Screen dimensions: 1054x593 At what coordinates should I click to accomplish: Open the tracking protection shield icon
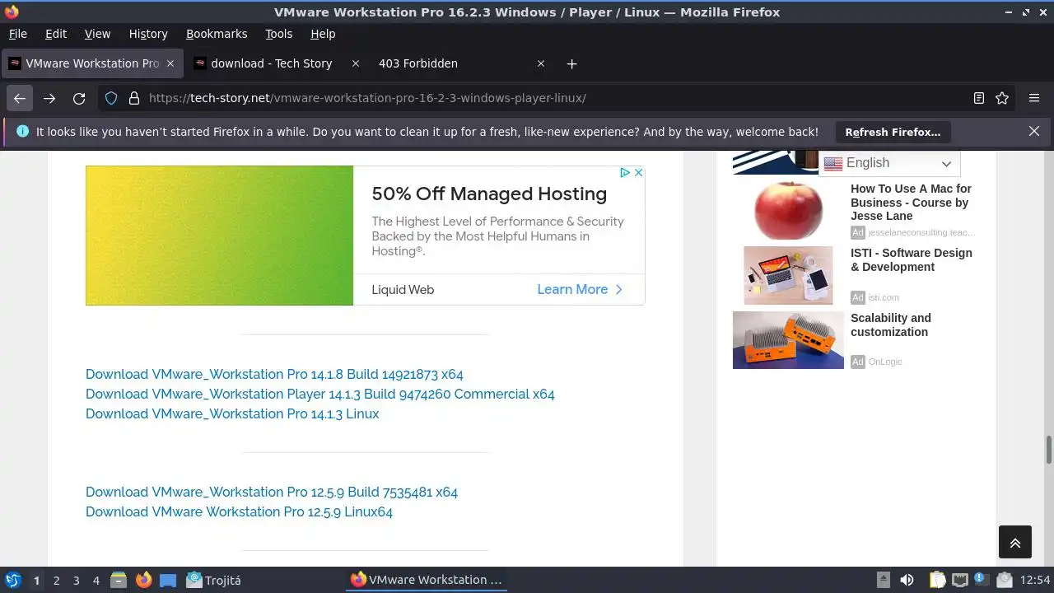(x=111, y=98)
